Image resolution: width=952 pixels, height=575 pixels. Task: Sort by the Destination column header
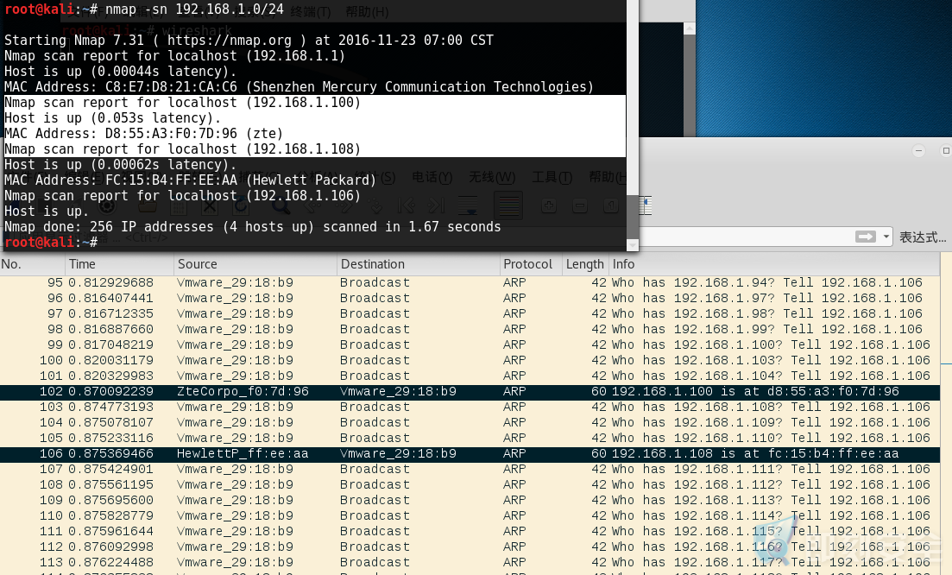click(419, 264)
